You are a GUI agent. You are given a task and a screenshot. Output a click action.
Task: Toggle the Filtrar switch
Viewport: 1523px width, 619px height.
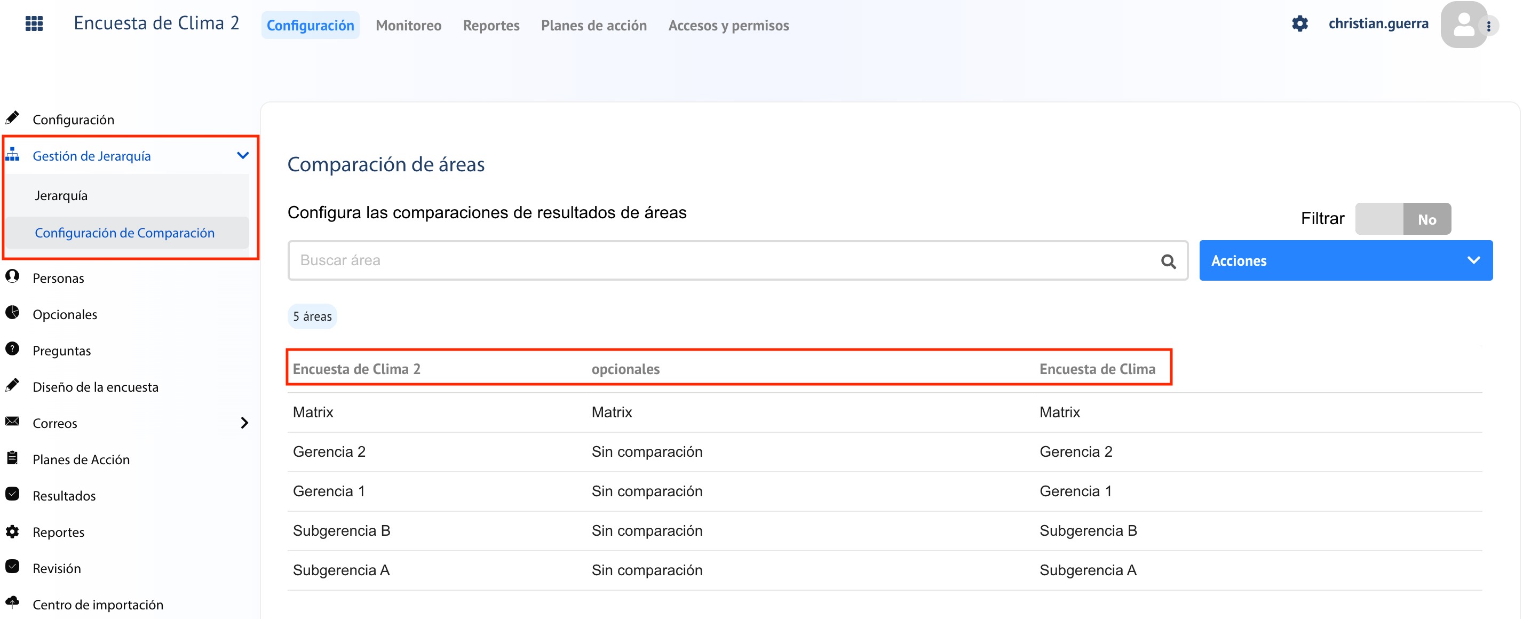pos(1402,219)
